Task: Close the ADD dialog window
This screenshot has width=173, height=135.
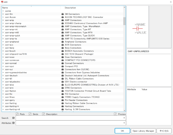Action: tap(171, 2)
